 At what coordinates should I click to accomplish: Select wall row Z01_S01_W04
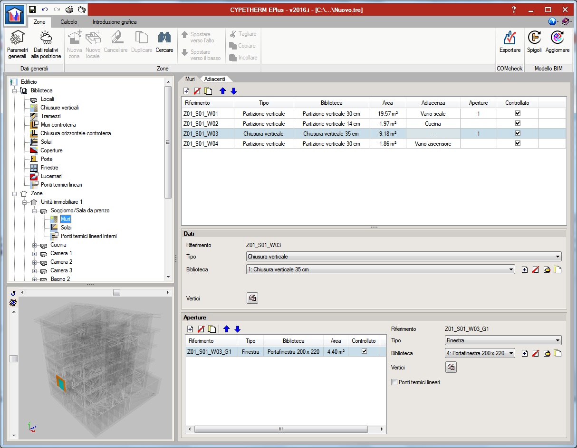click(201, 143)
